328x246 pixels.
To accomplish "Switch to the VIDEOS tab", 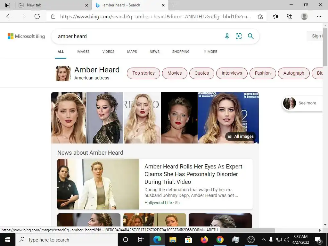I will tap(108, 52).
